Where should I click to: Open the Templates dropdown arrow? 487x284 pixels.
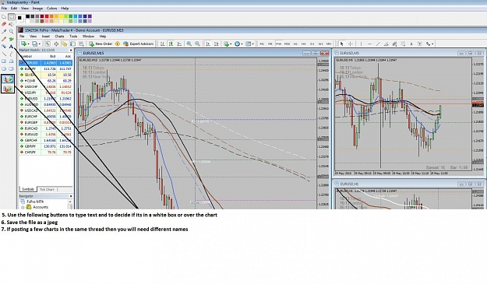tap(252, 44)
